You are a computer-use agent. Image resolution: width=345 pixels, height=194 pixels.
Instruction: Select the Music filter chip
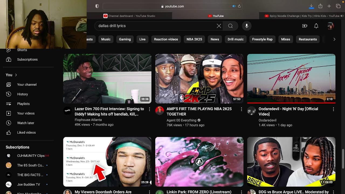coord(106,39)
